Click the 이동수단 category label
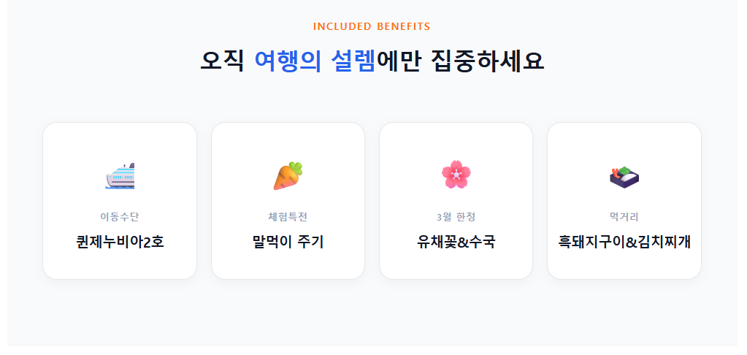This screenshot has height=355, width=747. tap(120, 216)
